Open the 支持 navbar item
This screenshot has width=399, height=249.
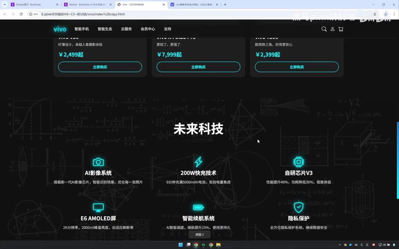167,29
